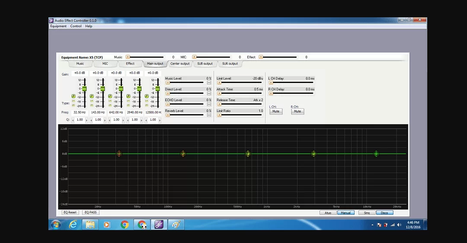
Task: Click the Limit Level slider
Action: [x=240, y=82]
